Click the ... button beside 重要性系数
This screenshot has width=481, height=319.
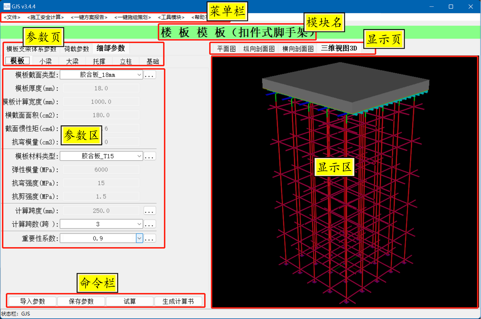(150, 238)
